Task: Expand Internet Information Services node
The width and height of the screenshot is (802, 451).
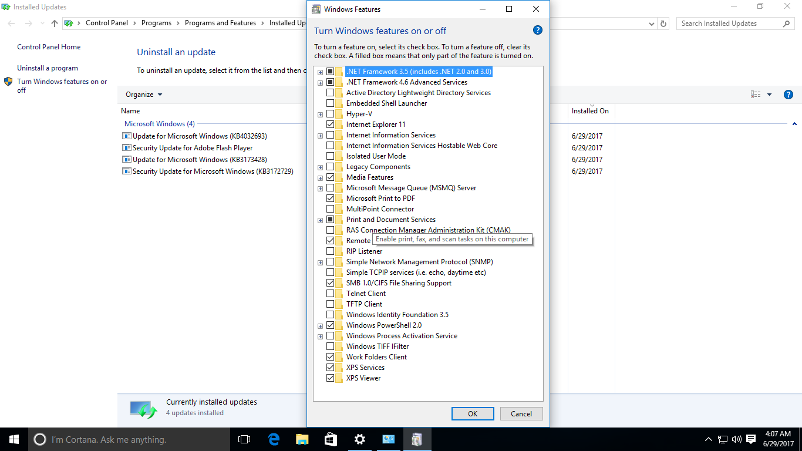Action: (320, 136)
